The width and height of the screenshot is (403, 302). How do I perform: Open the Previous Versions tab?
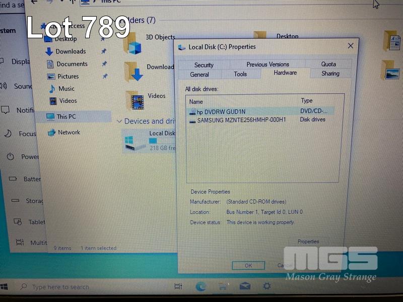267,64
